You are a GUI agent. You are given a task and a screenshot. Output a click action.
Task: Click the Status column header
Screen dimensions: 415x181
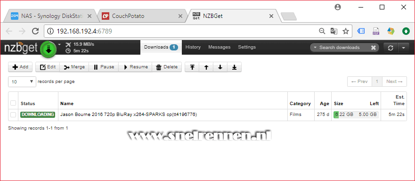(x=28, y=104)
